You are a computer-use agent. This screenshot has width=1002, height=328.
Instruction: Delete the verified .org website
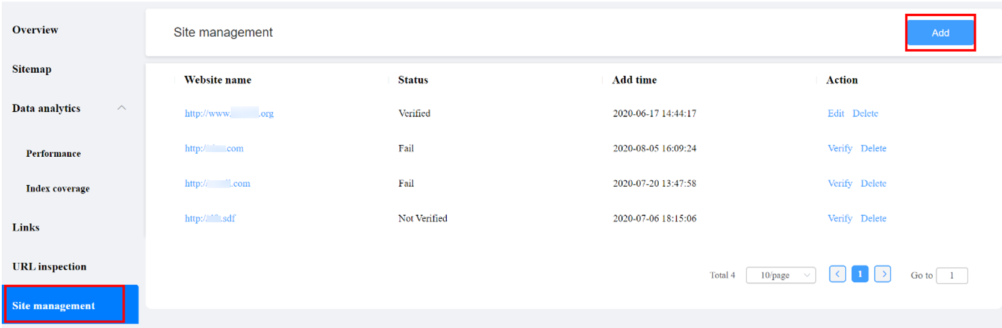865,114
